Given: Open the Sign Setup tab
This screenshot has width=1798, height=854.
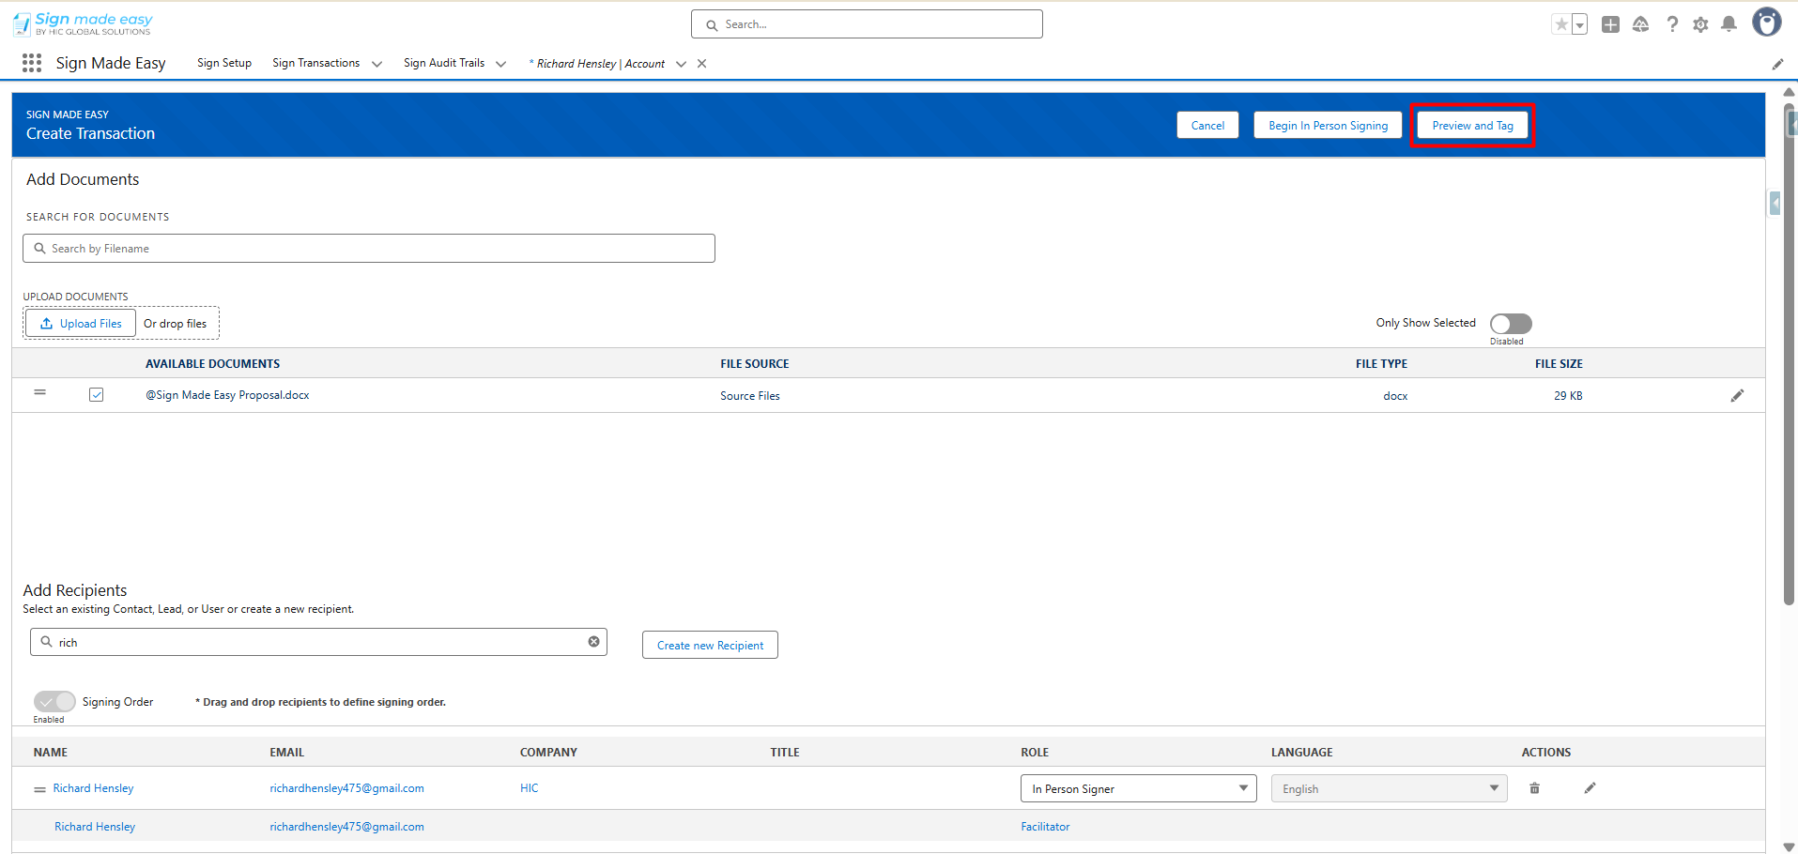Looking at the screenshot, I should [x=224, y=63].
